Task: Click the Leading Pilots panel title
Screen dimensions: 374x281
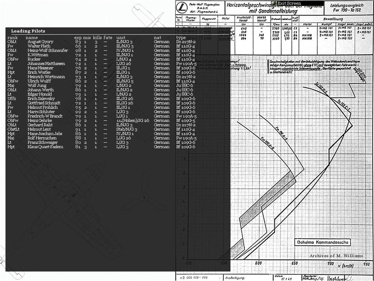Action: point(28,31)
